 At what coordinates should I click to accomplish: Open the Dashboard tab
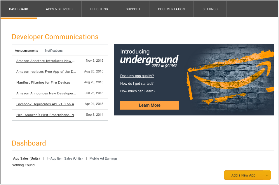tap(18, 9)
